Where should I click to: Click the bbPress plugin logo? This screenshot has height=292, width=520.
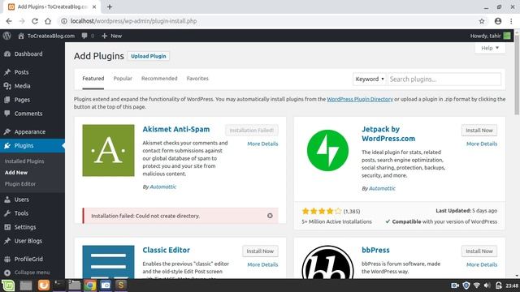(327, 261)
